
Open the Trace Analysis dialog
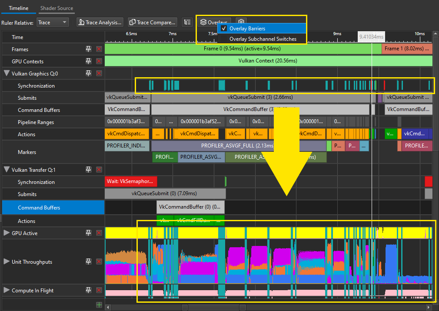click(x=100, y=22)
